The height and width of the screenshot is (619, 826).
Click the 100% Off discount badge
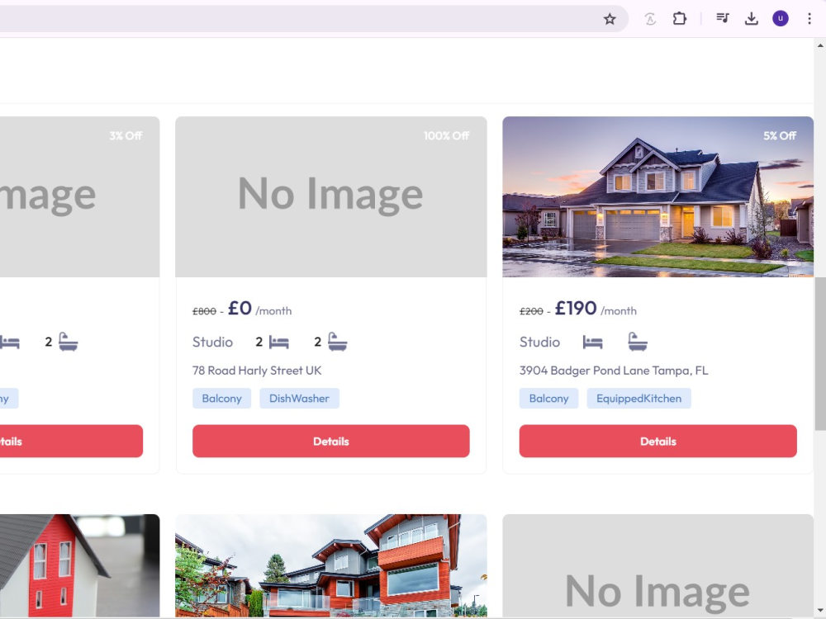coord(446,136)
